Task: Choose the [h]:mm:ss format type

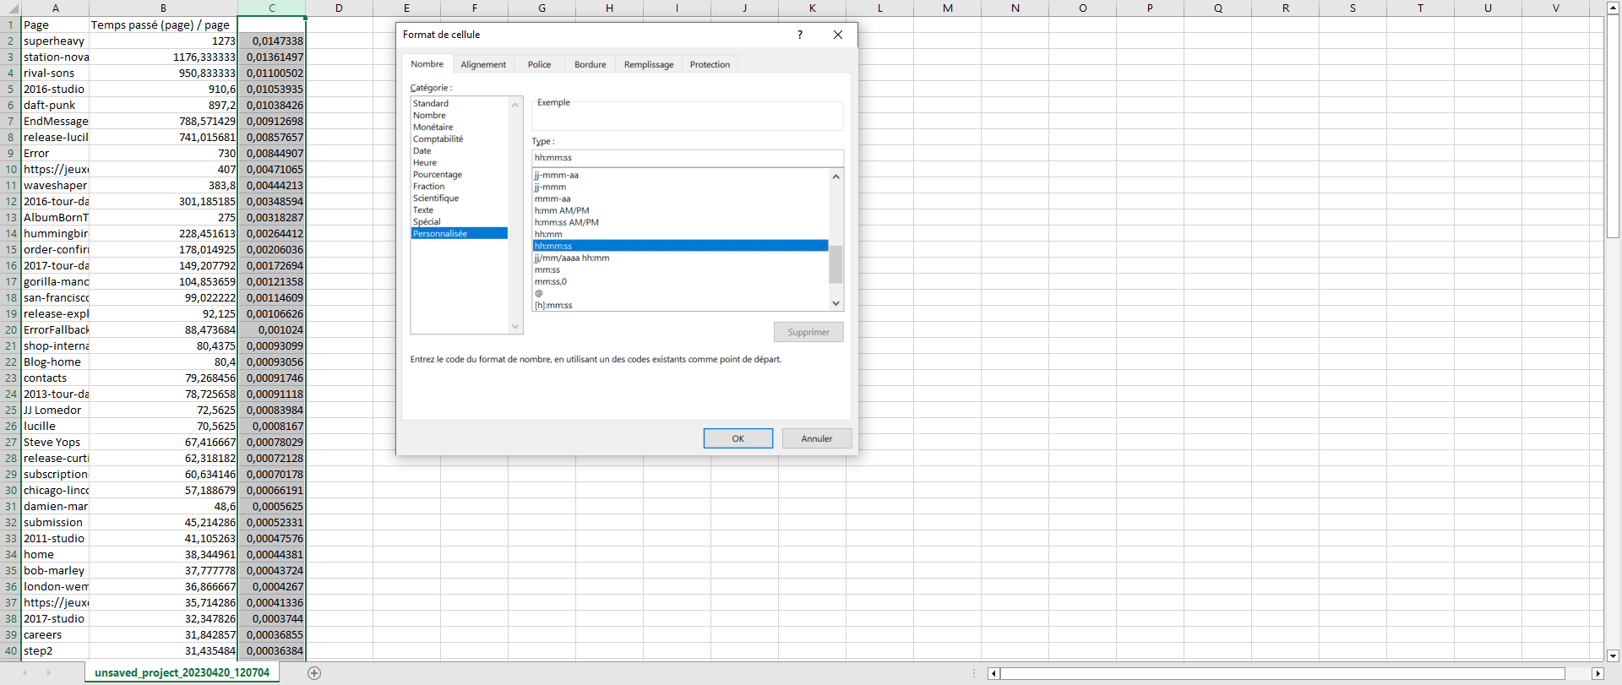Action: coord(553,306)
